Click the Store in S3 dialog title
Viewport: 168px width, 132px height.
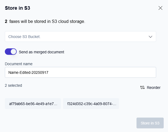pyautogui.click(x=17, y=8)
